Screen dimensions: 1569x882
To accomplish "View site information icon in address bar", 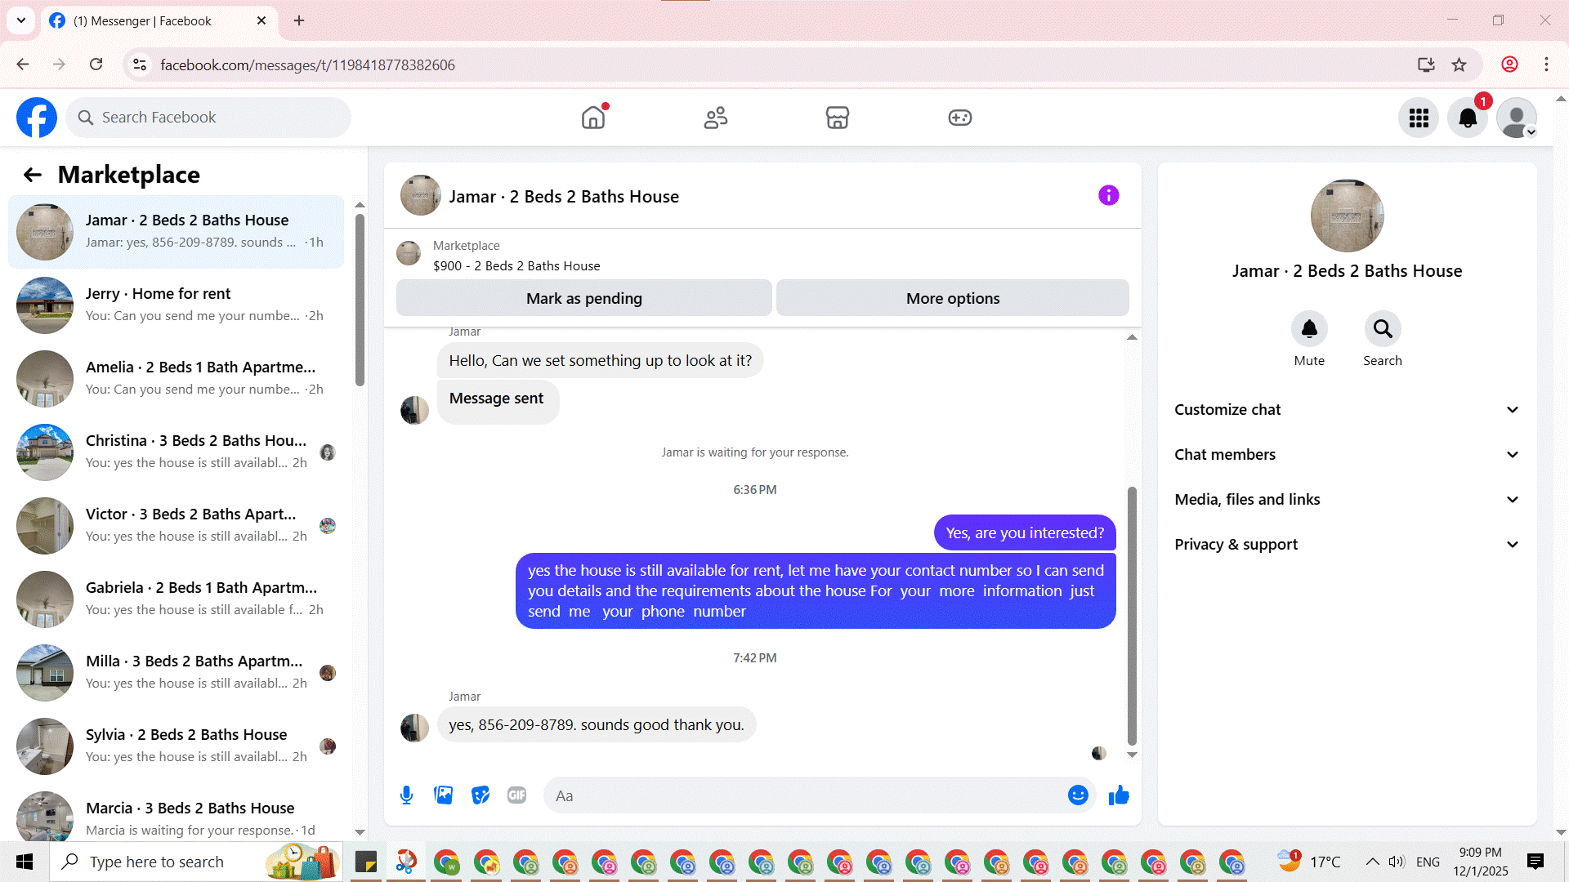I will point(140,65).
